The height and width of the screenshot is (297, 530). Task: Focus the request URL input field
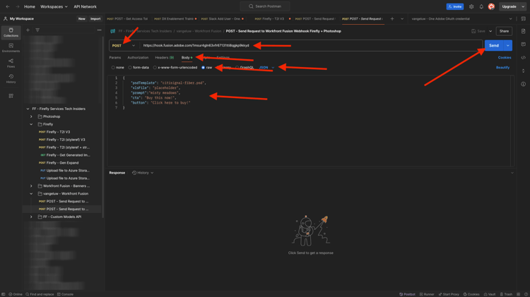[x=311, y=46]
